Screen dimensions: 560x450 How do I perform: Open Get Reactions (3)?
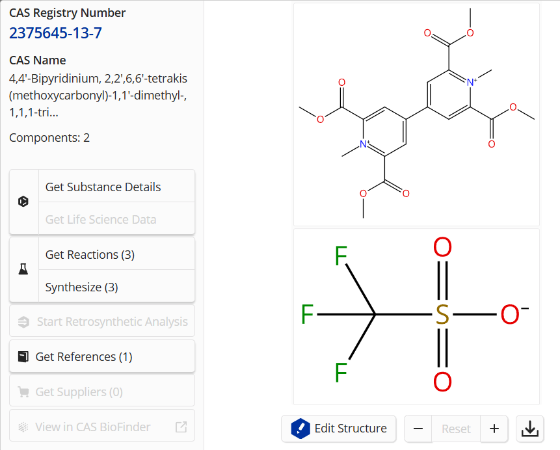(90, 254)
